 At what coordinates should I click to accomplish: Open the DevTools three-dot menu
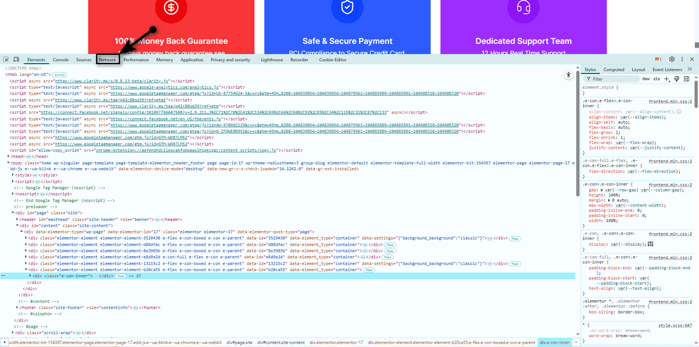(x=682, y=59)
